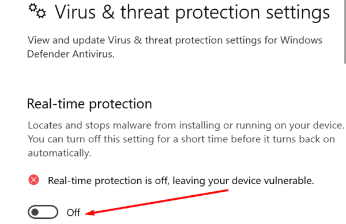Click the word 'settings' in the page title
This screenshot has width=346, height=224.
point(298,13)
